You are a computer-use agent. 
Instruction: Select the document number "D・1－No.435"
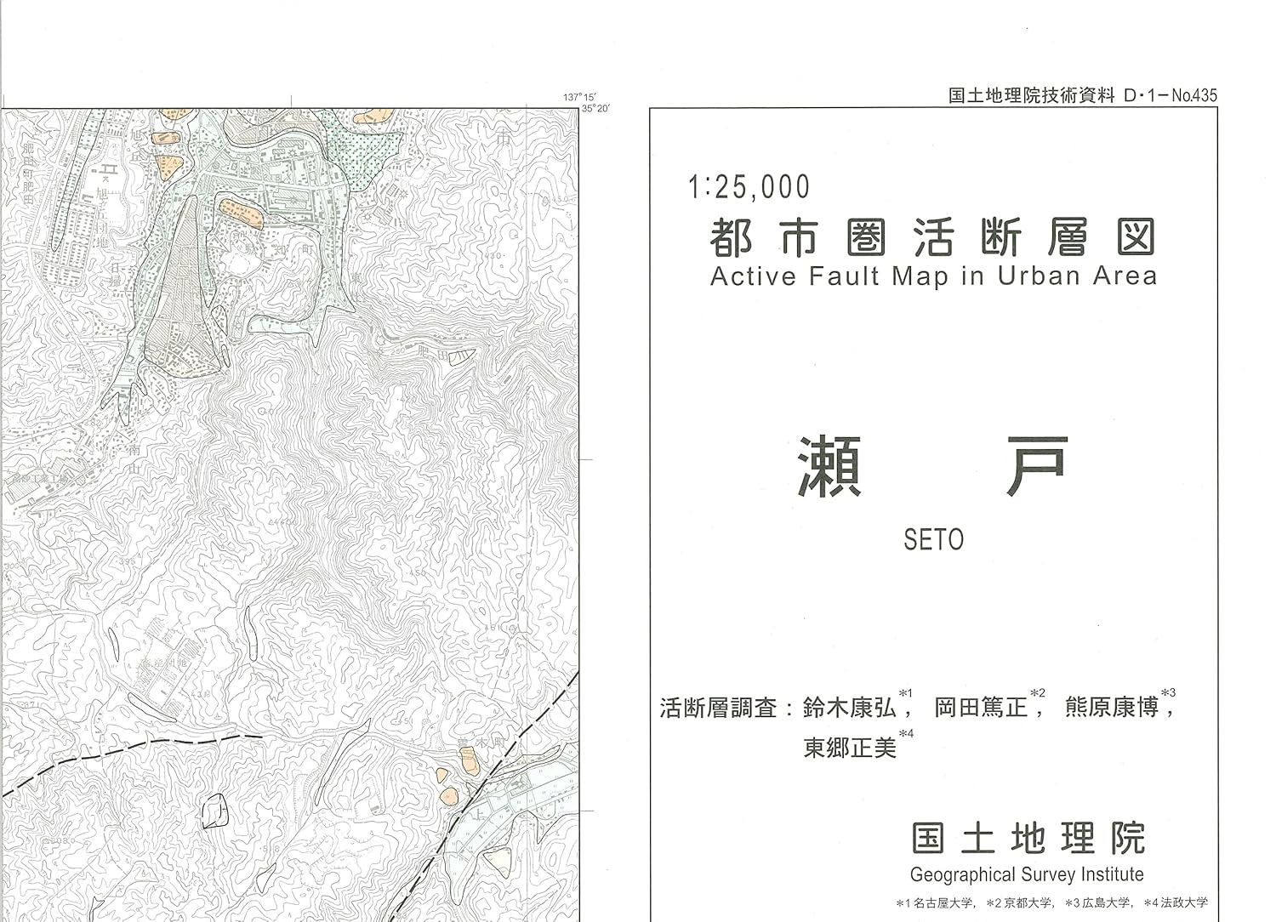pos(1171,96)
